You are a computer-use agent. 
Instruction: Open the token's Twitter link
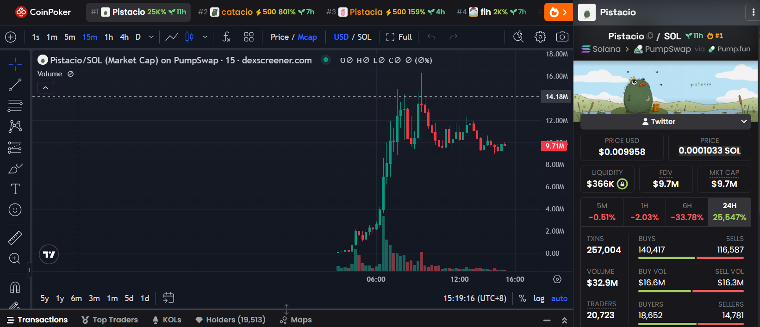(659, 121)
